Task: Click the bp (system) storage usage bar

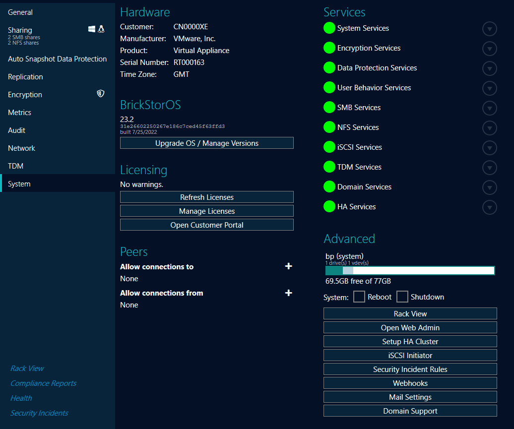Action: click(x=410, y=270)
